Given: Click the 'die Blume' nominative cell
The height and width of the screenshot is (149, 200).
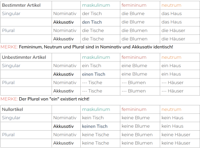Looking at the screenshot, I should [140, 14].
